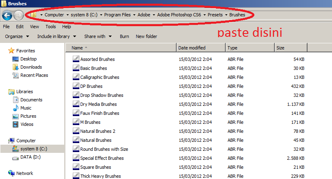
Task: Expand dropdown arrow after Adobe Photoshop CS6
Action: [x=204, y=15]
